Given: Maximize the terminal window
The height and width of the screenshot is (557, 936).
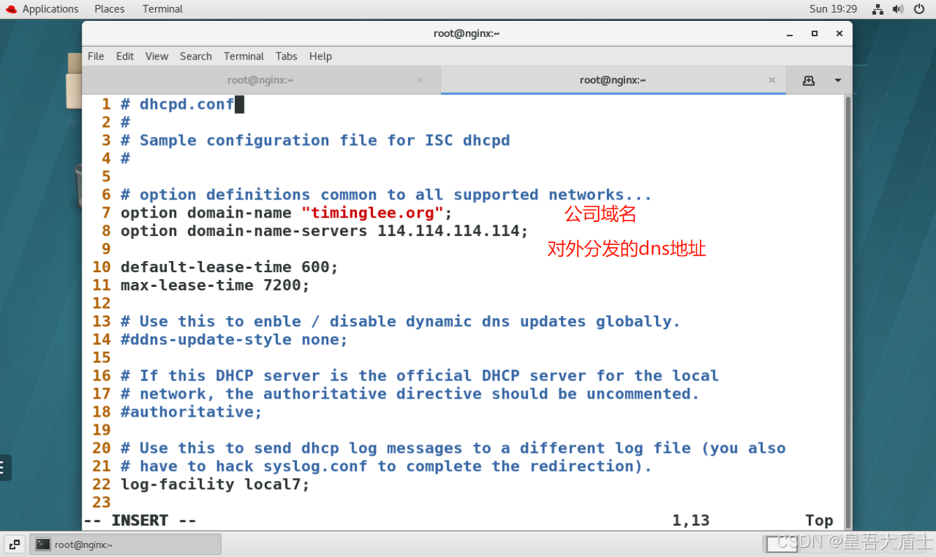Looking at the screenshot, I should pyautogui.click(x=814, y=33).
